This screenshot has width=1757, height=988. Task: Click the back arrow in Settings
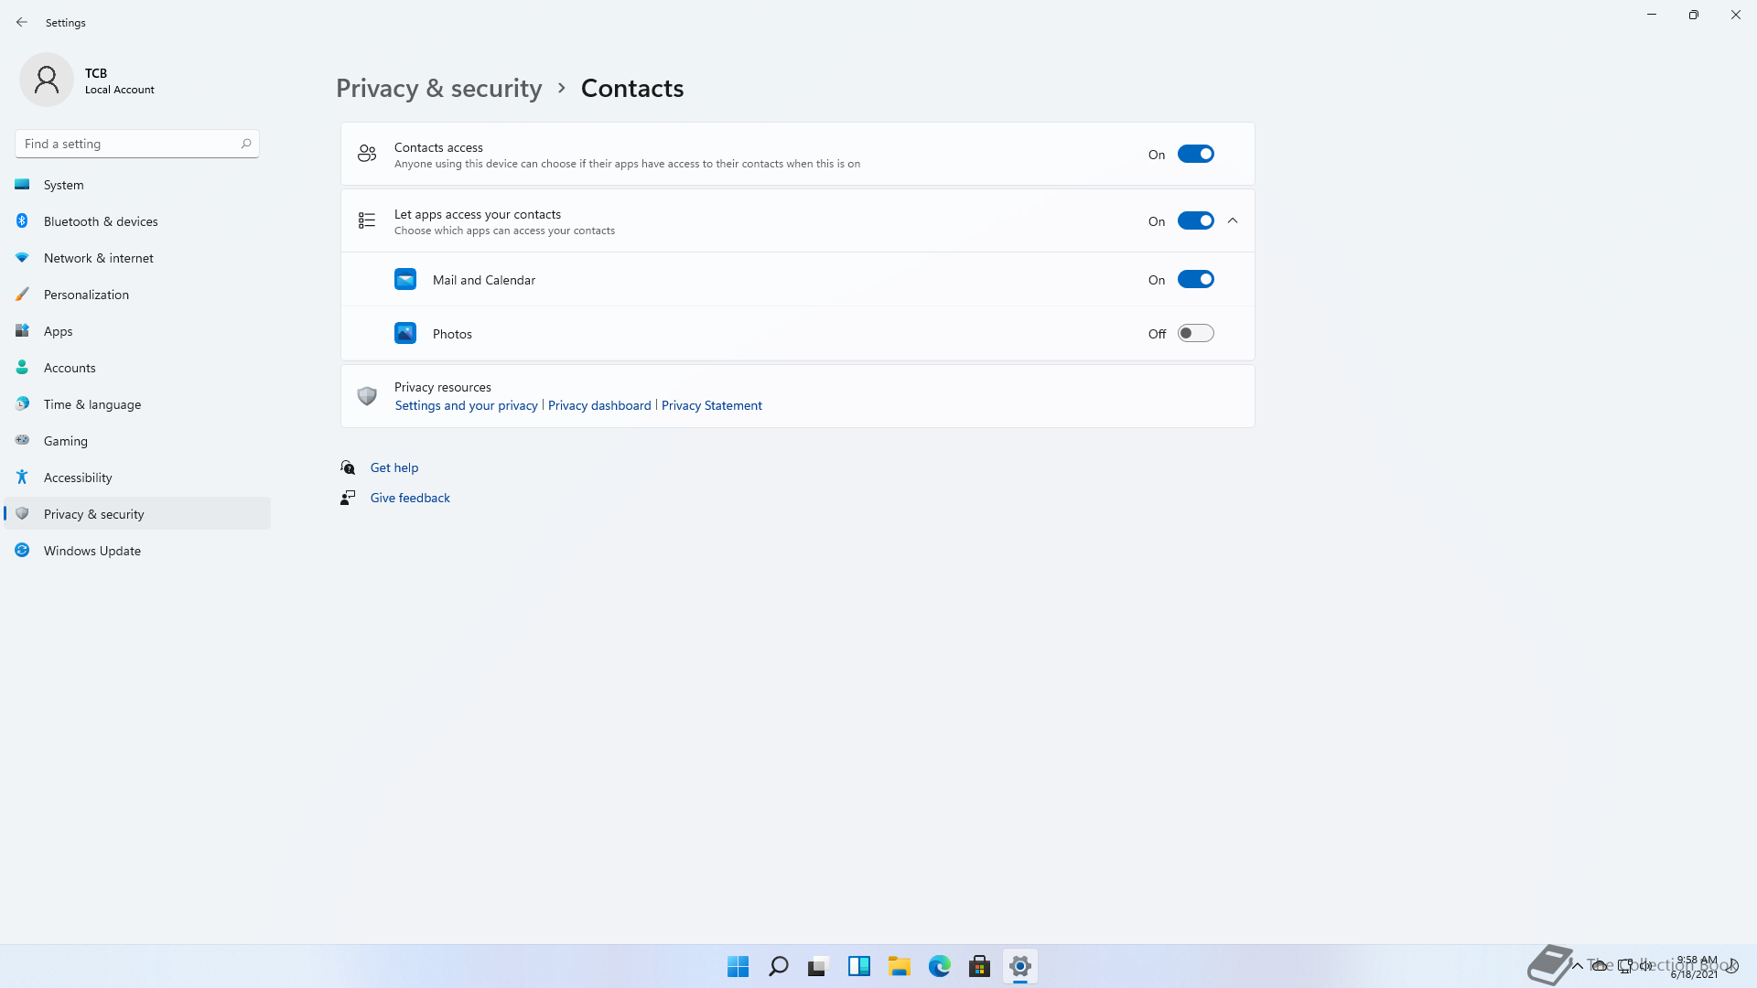22,22
